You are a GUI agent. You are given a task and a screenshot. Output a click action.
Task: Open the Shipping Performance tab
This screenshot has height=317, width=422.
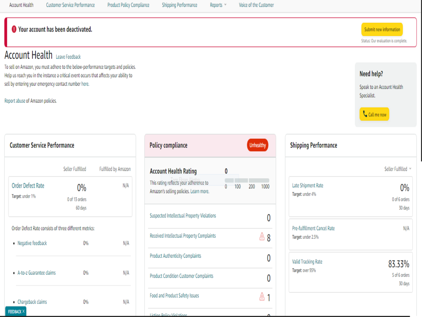(179, 5)
